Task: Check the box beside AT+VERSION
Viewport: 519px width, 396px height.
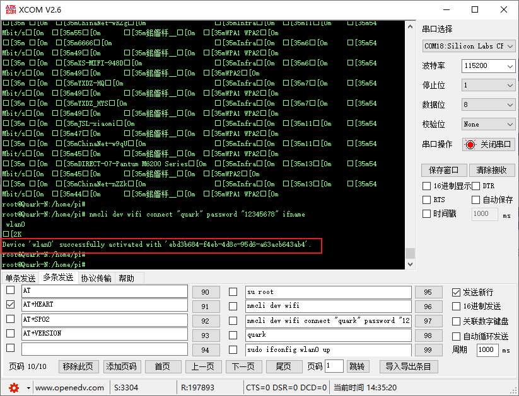Action: (x=11, y=333)
